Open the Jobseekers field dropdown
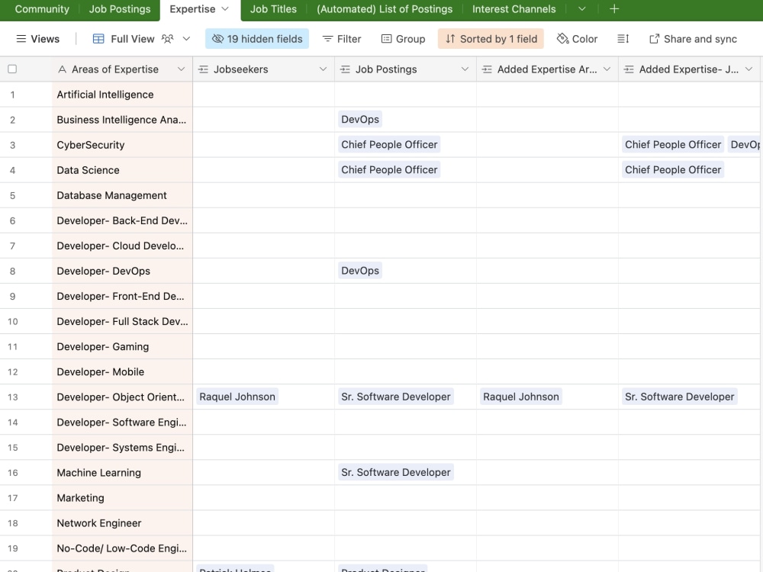This screenshot has width=763, height=572. point(323,69)
